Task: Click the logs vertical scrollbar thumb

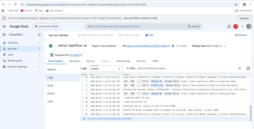Action: pyautogui.click(x=251, y=114)
